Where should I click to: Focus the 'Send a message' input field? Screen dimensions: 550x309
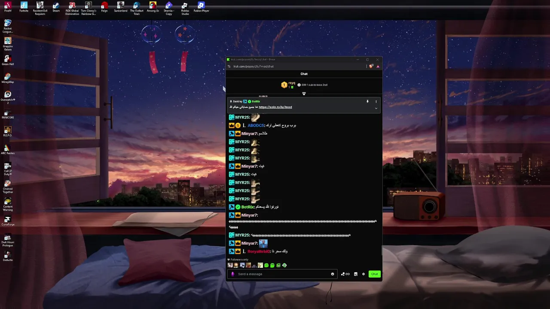tap(283, 274)
